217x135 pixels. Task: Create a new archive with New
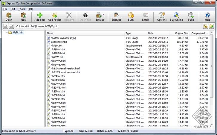pos(24,17)
